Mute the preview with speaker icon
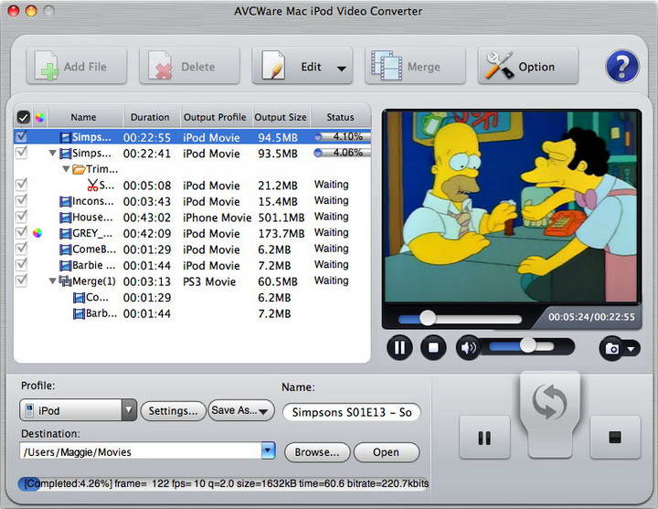Image resolution: width=658 pixels, height=509 pixels. 468,347
